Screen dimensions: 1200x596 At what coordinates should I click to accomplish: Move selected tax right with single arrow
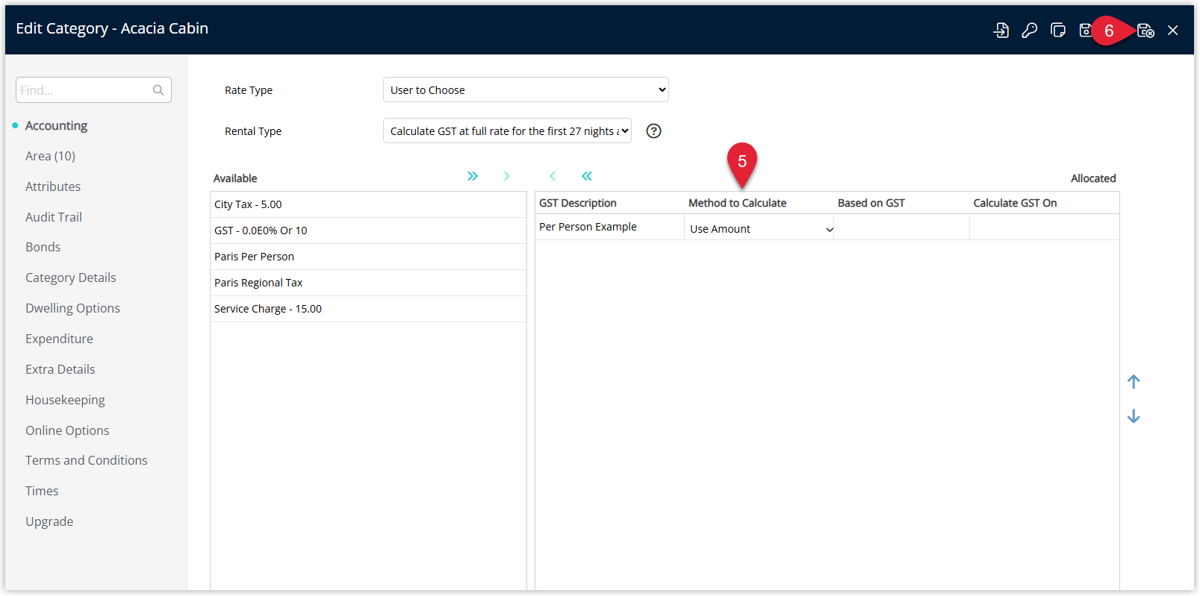tap(506, 176)
